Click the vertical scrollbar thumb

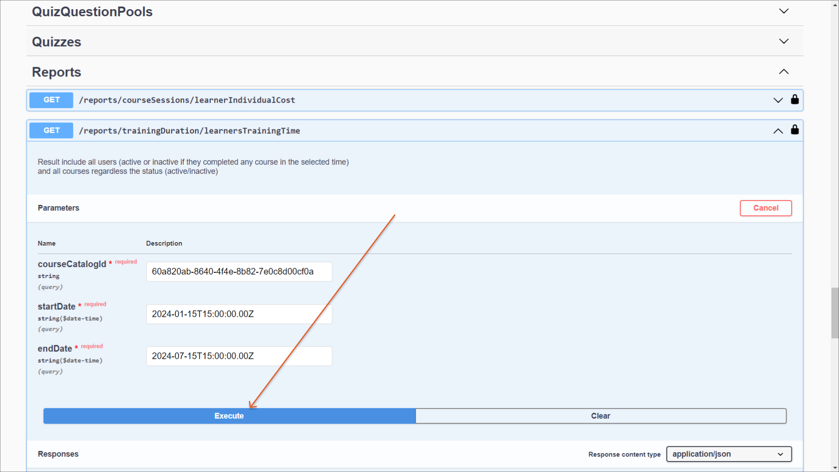835,312
